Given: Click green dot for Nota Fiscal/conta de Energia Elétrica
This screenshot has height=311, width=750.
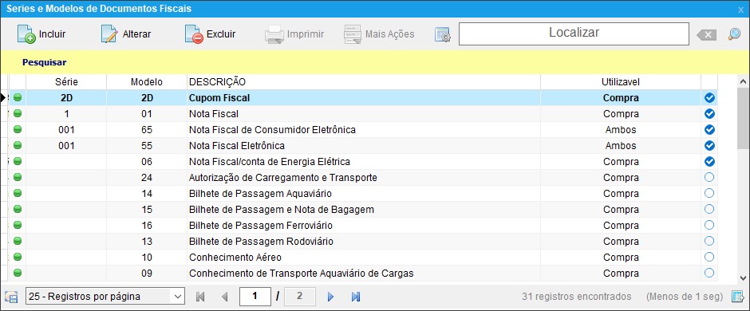Looking at the screenshot, I should coord(18,161).
